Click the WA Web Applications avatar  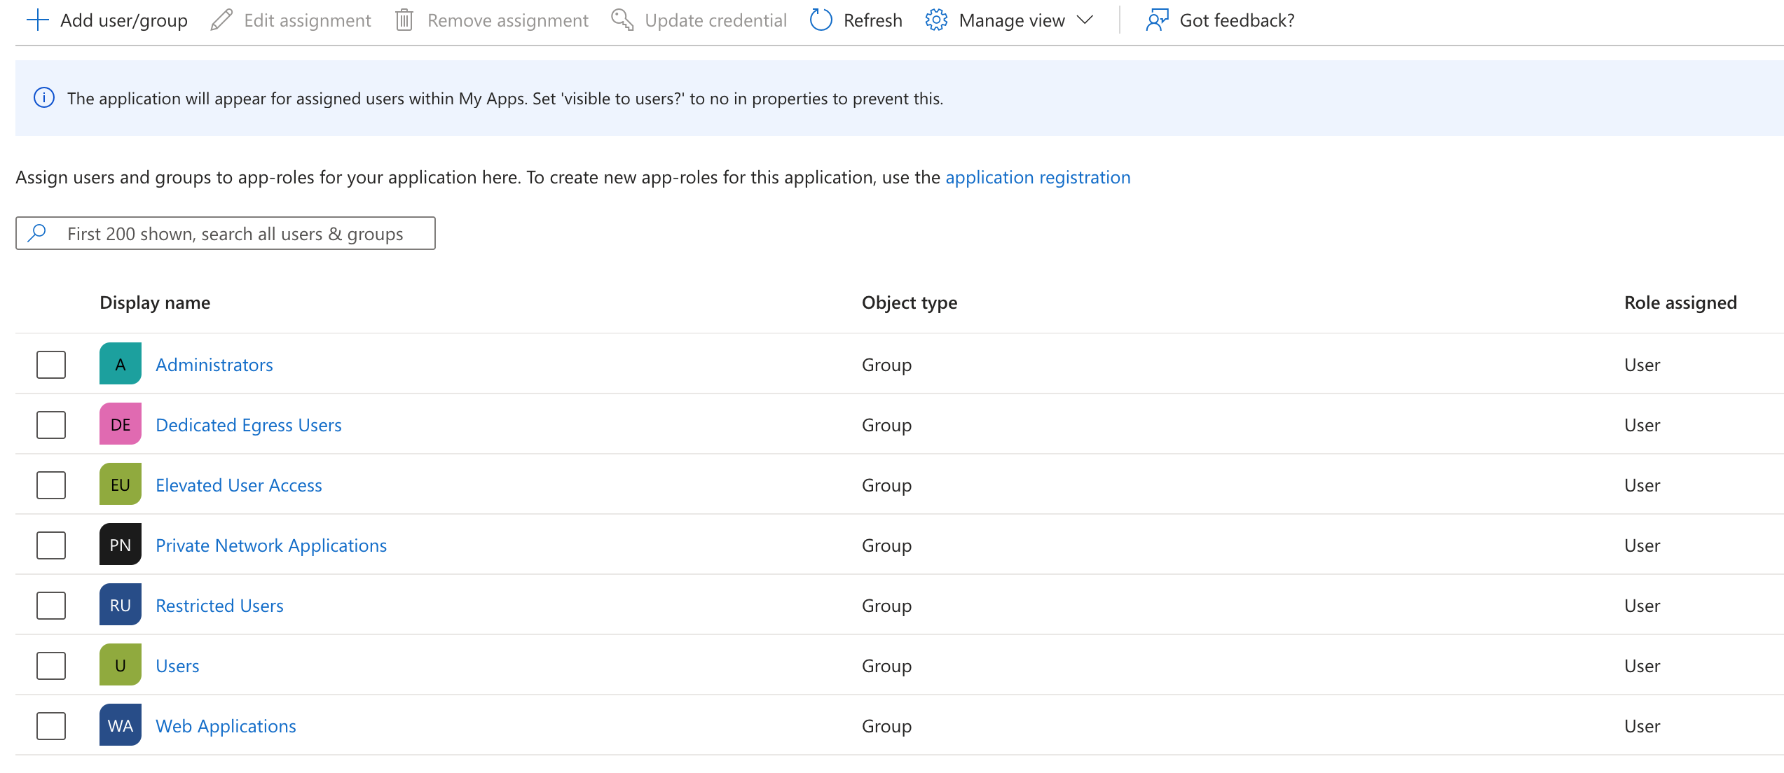[121, 725]
